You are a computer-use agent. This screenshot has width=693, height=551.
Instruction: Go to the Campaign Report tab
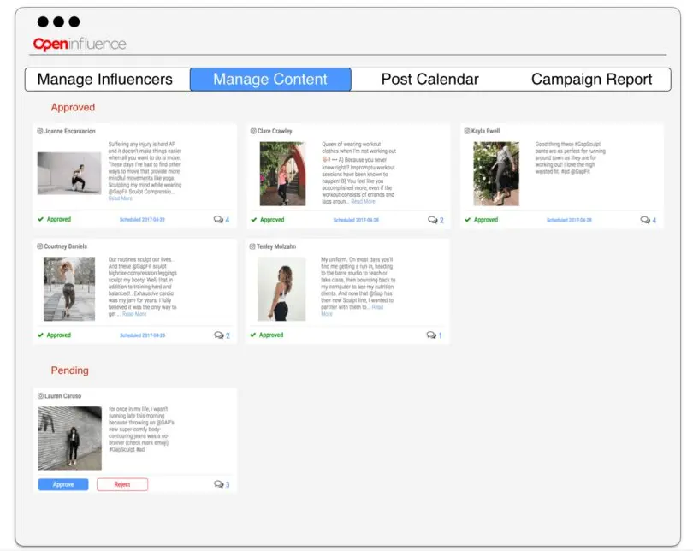[x=591, y=80]
